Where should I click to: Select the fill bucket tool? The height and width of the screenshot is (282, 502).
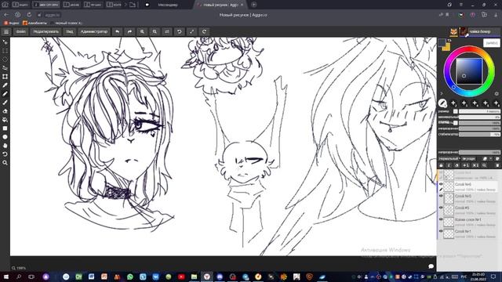(5, 120)
